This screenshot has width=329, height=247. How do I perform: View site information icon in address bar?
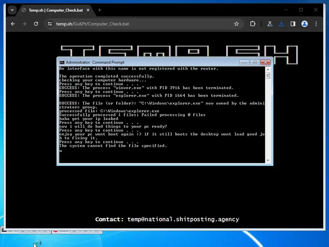point(50,24)
